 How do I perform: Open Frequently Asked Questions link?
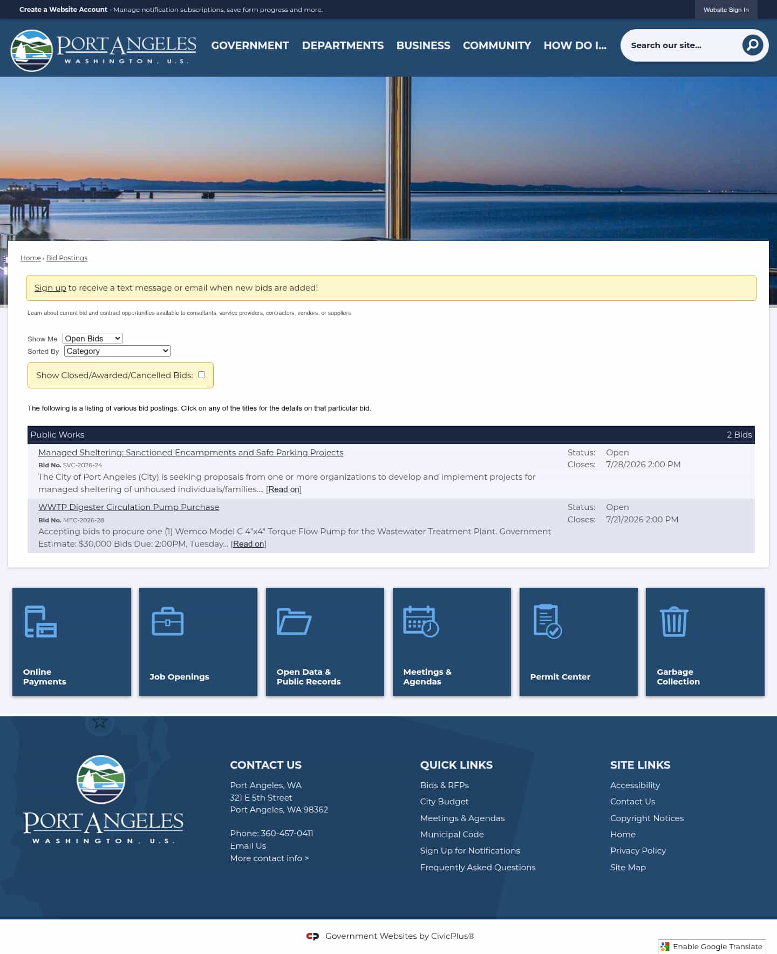coord(478,868)
